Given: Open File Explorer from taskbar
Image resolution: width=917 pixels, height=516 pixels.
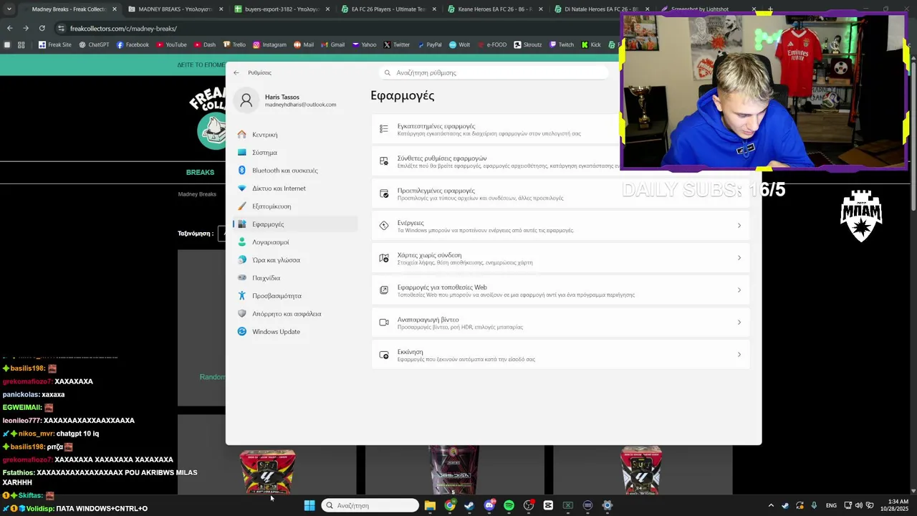Looking at the screenshot, I should (x=430, y=505).
